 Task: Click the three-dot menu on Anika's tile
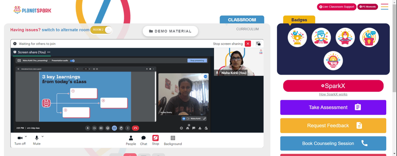tap(205, 77)
